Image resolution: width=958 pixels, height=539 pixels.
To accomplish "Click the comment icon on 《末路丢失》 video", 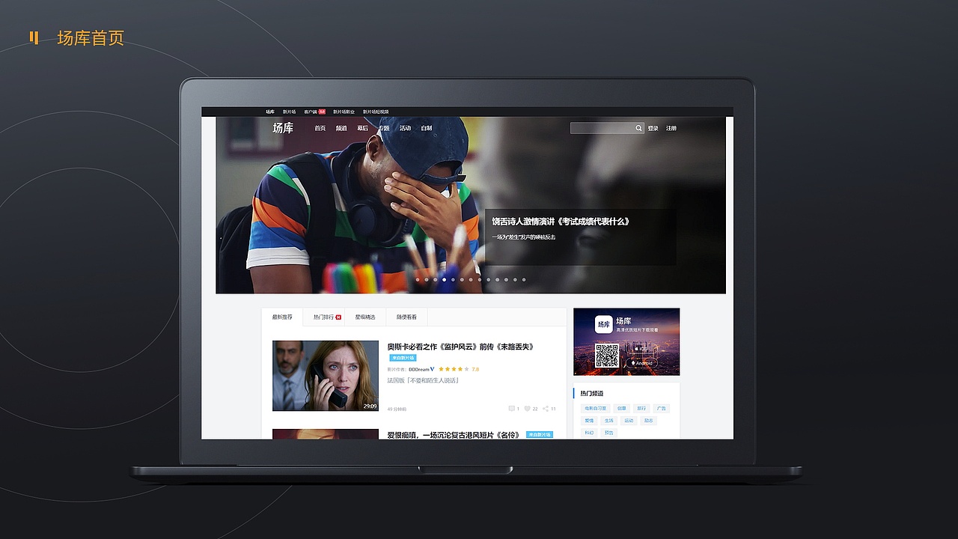I will [512, 409].
